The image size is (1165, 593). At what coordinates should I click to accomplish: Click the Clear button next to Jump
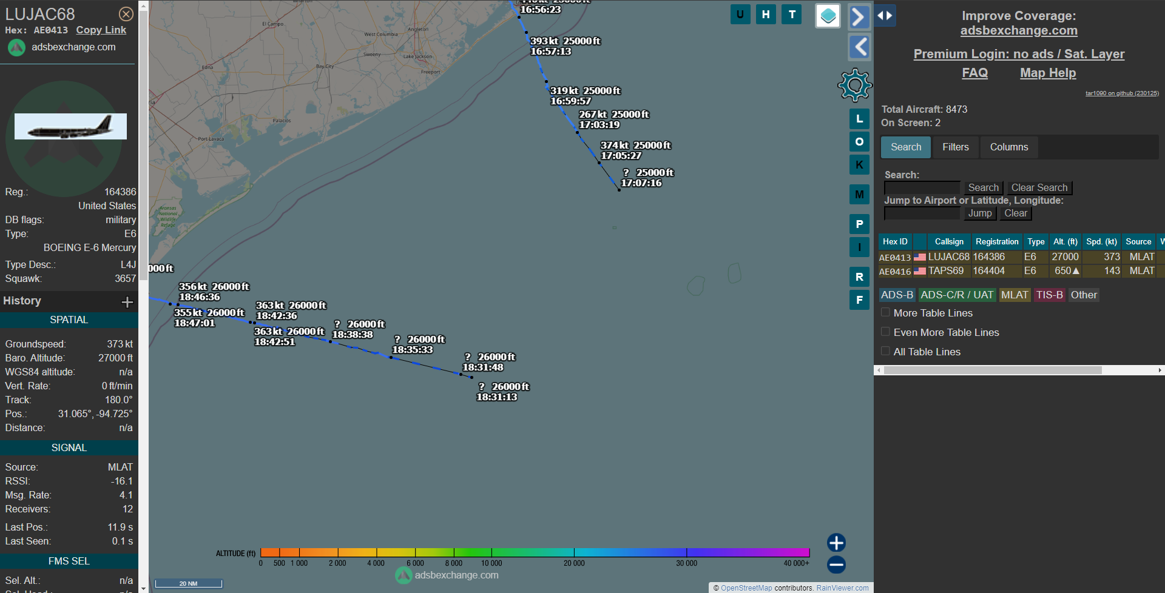click(1016, 213)
